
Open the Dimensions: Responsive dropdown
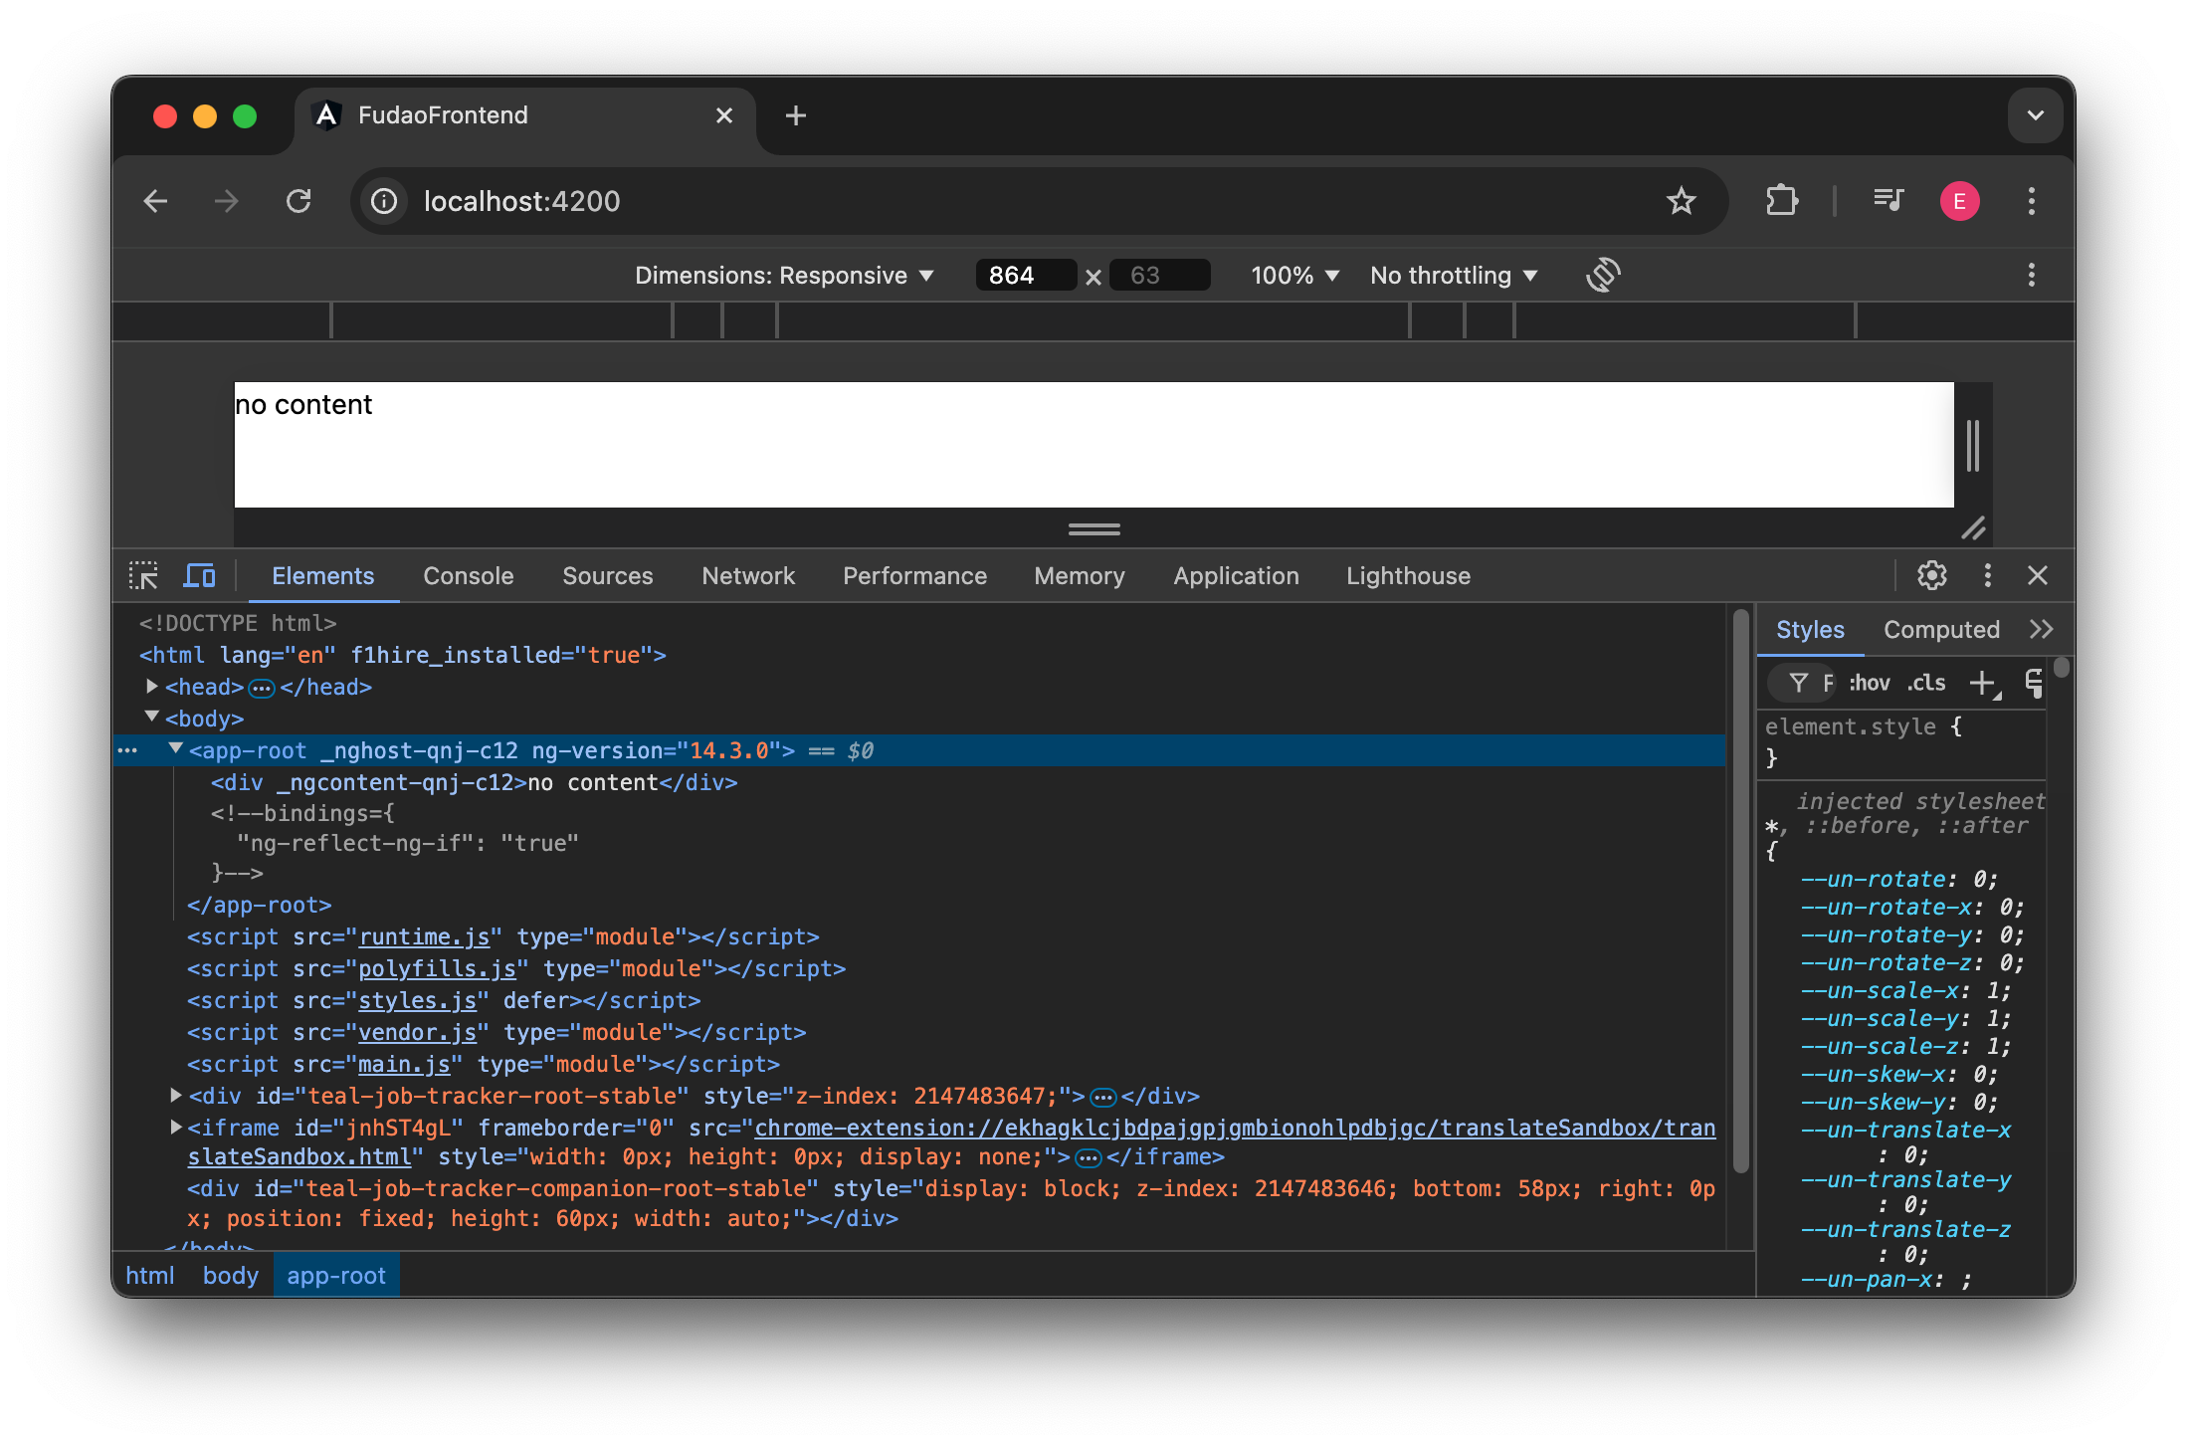click(x=784, y=275)
